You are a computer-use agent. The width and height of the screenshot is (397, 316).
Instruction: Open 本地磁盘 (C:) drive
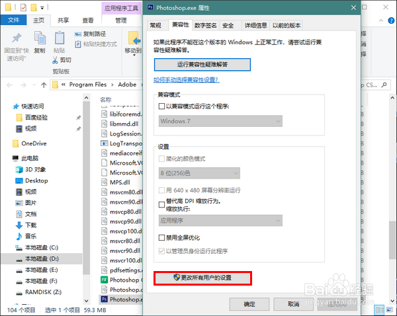[x=36, y=247]
